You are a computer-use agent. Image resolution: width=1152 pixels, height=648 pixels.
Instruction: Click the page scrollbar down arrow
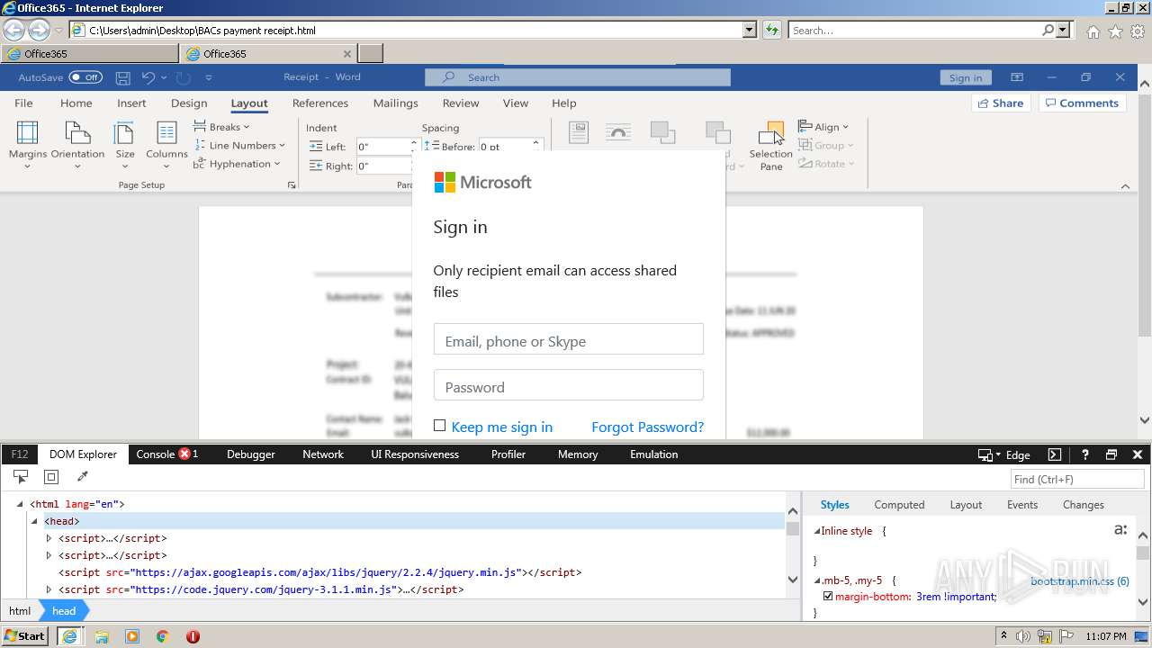(x=1144, y=419)
